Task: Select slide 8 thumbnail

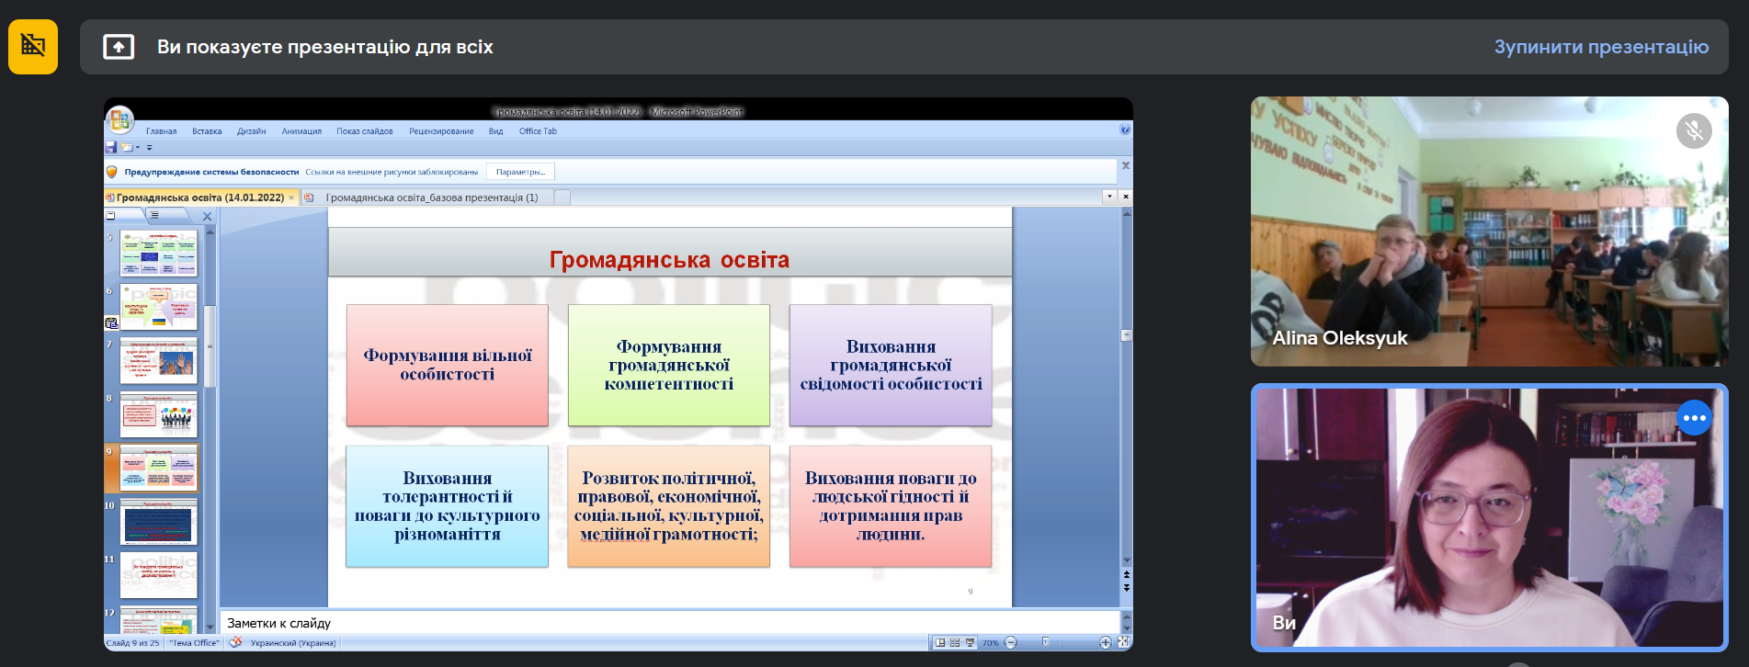Action: 159,414
